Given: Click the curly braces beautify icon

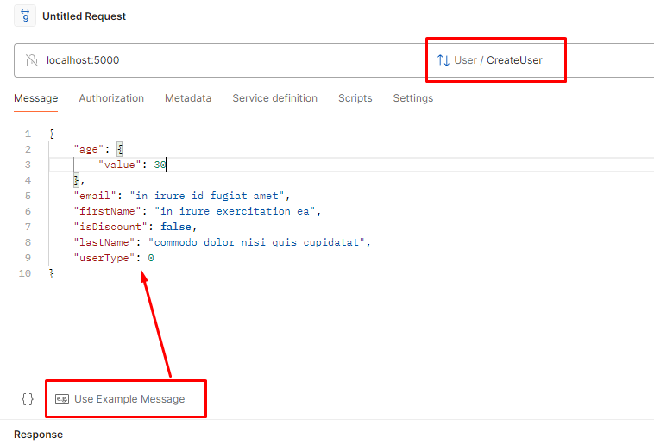Looking at the screenshot, I should 28,399.
